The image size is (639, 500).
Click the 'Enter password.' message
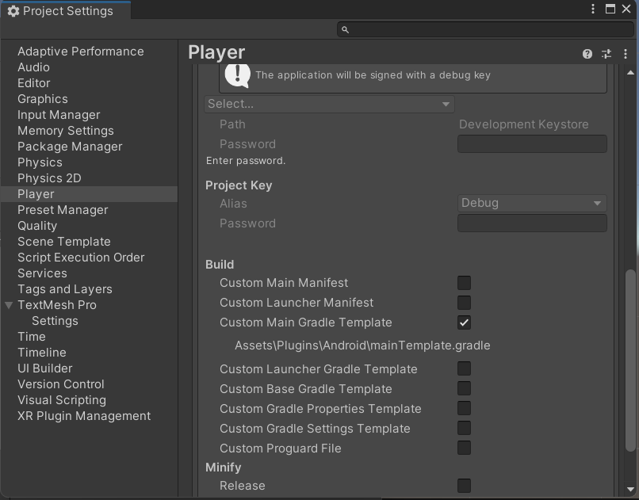click(246, 161)
